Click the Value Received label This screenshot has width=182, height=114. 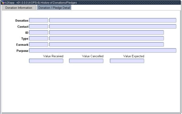pos(53,56)
